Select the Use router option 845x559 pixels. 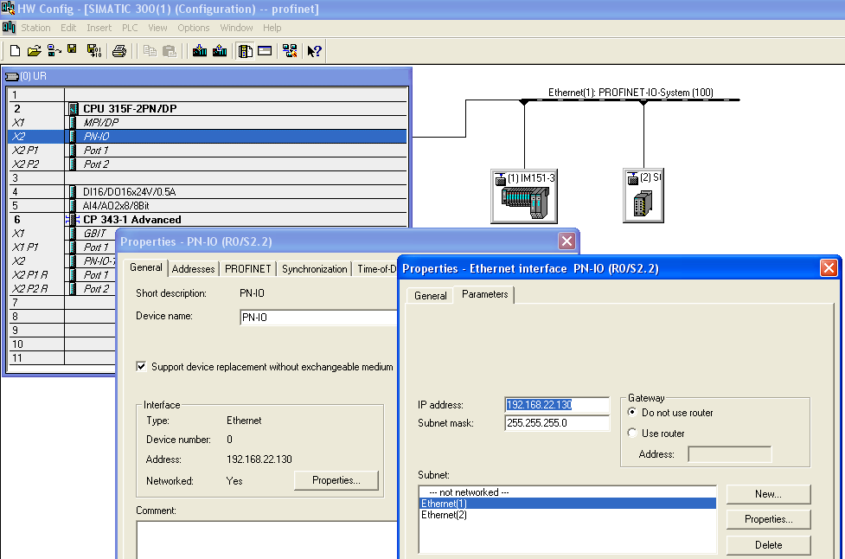click(633, 433)
